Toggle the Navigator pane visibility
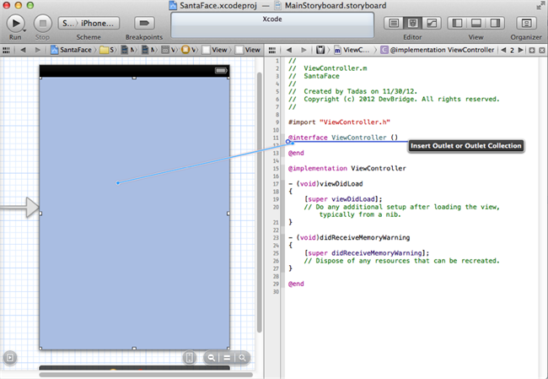 pyautogui.click(x=457, y=24)
